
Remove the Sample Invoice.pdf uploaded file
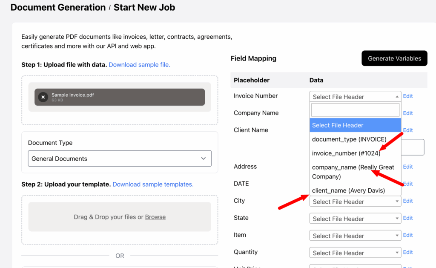click(43, 97)
